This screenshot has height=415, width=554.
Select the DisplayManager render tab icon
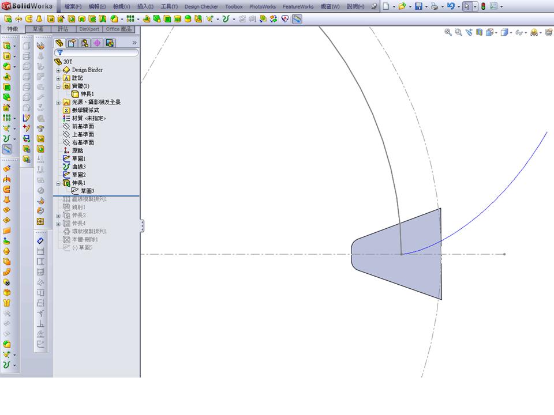pos(110,43)
